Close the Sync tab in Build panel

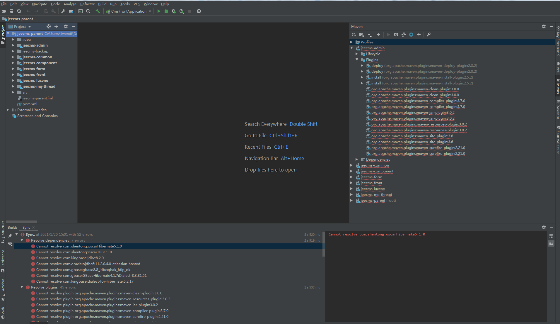33,228
